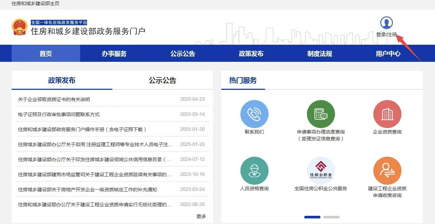Click 首页 in the navigation bar
This screenshot has width=435, height=224.
pos(46,54)
